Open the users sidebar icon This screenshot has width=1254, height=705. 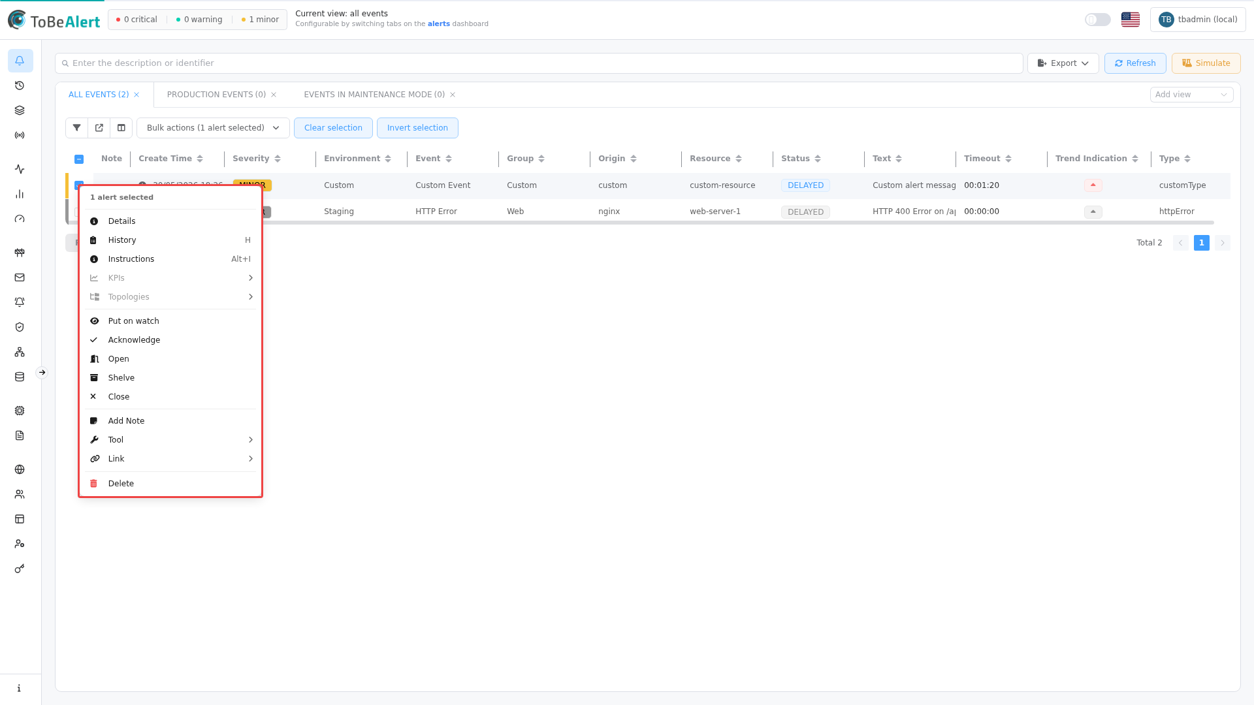tap(20, 494)
